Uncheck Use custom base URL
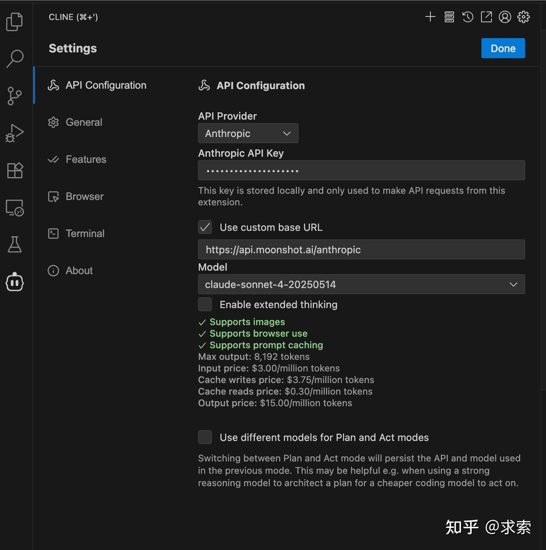The width and height of the screenshot is (546, 550). 205,227
